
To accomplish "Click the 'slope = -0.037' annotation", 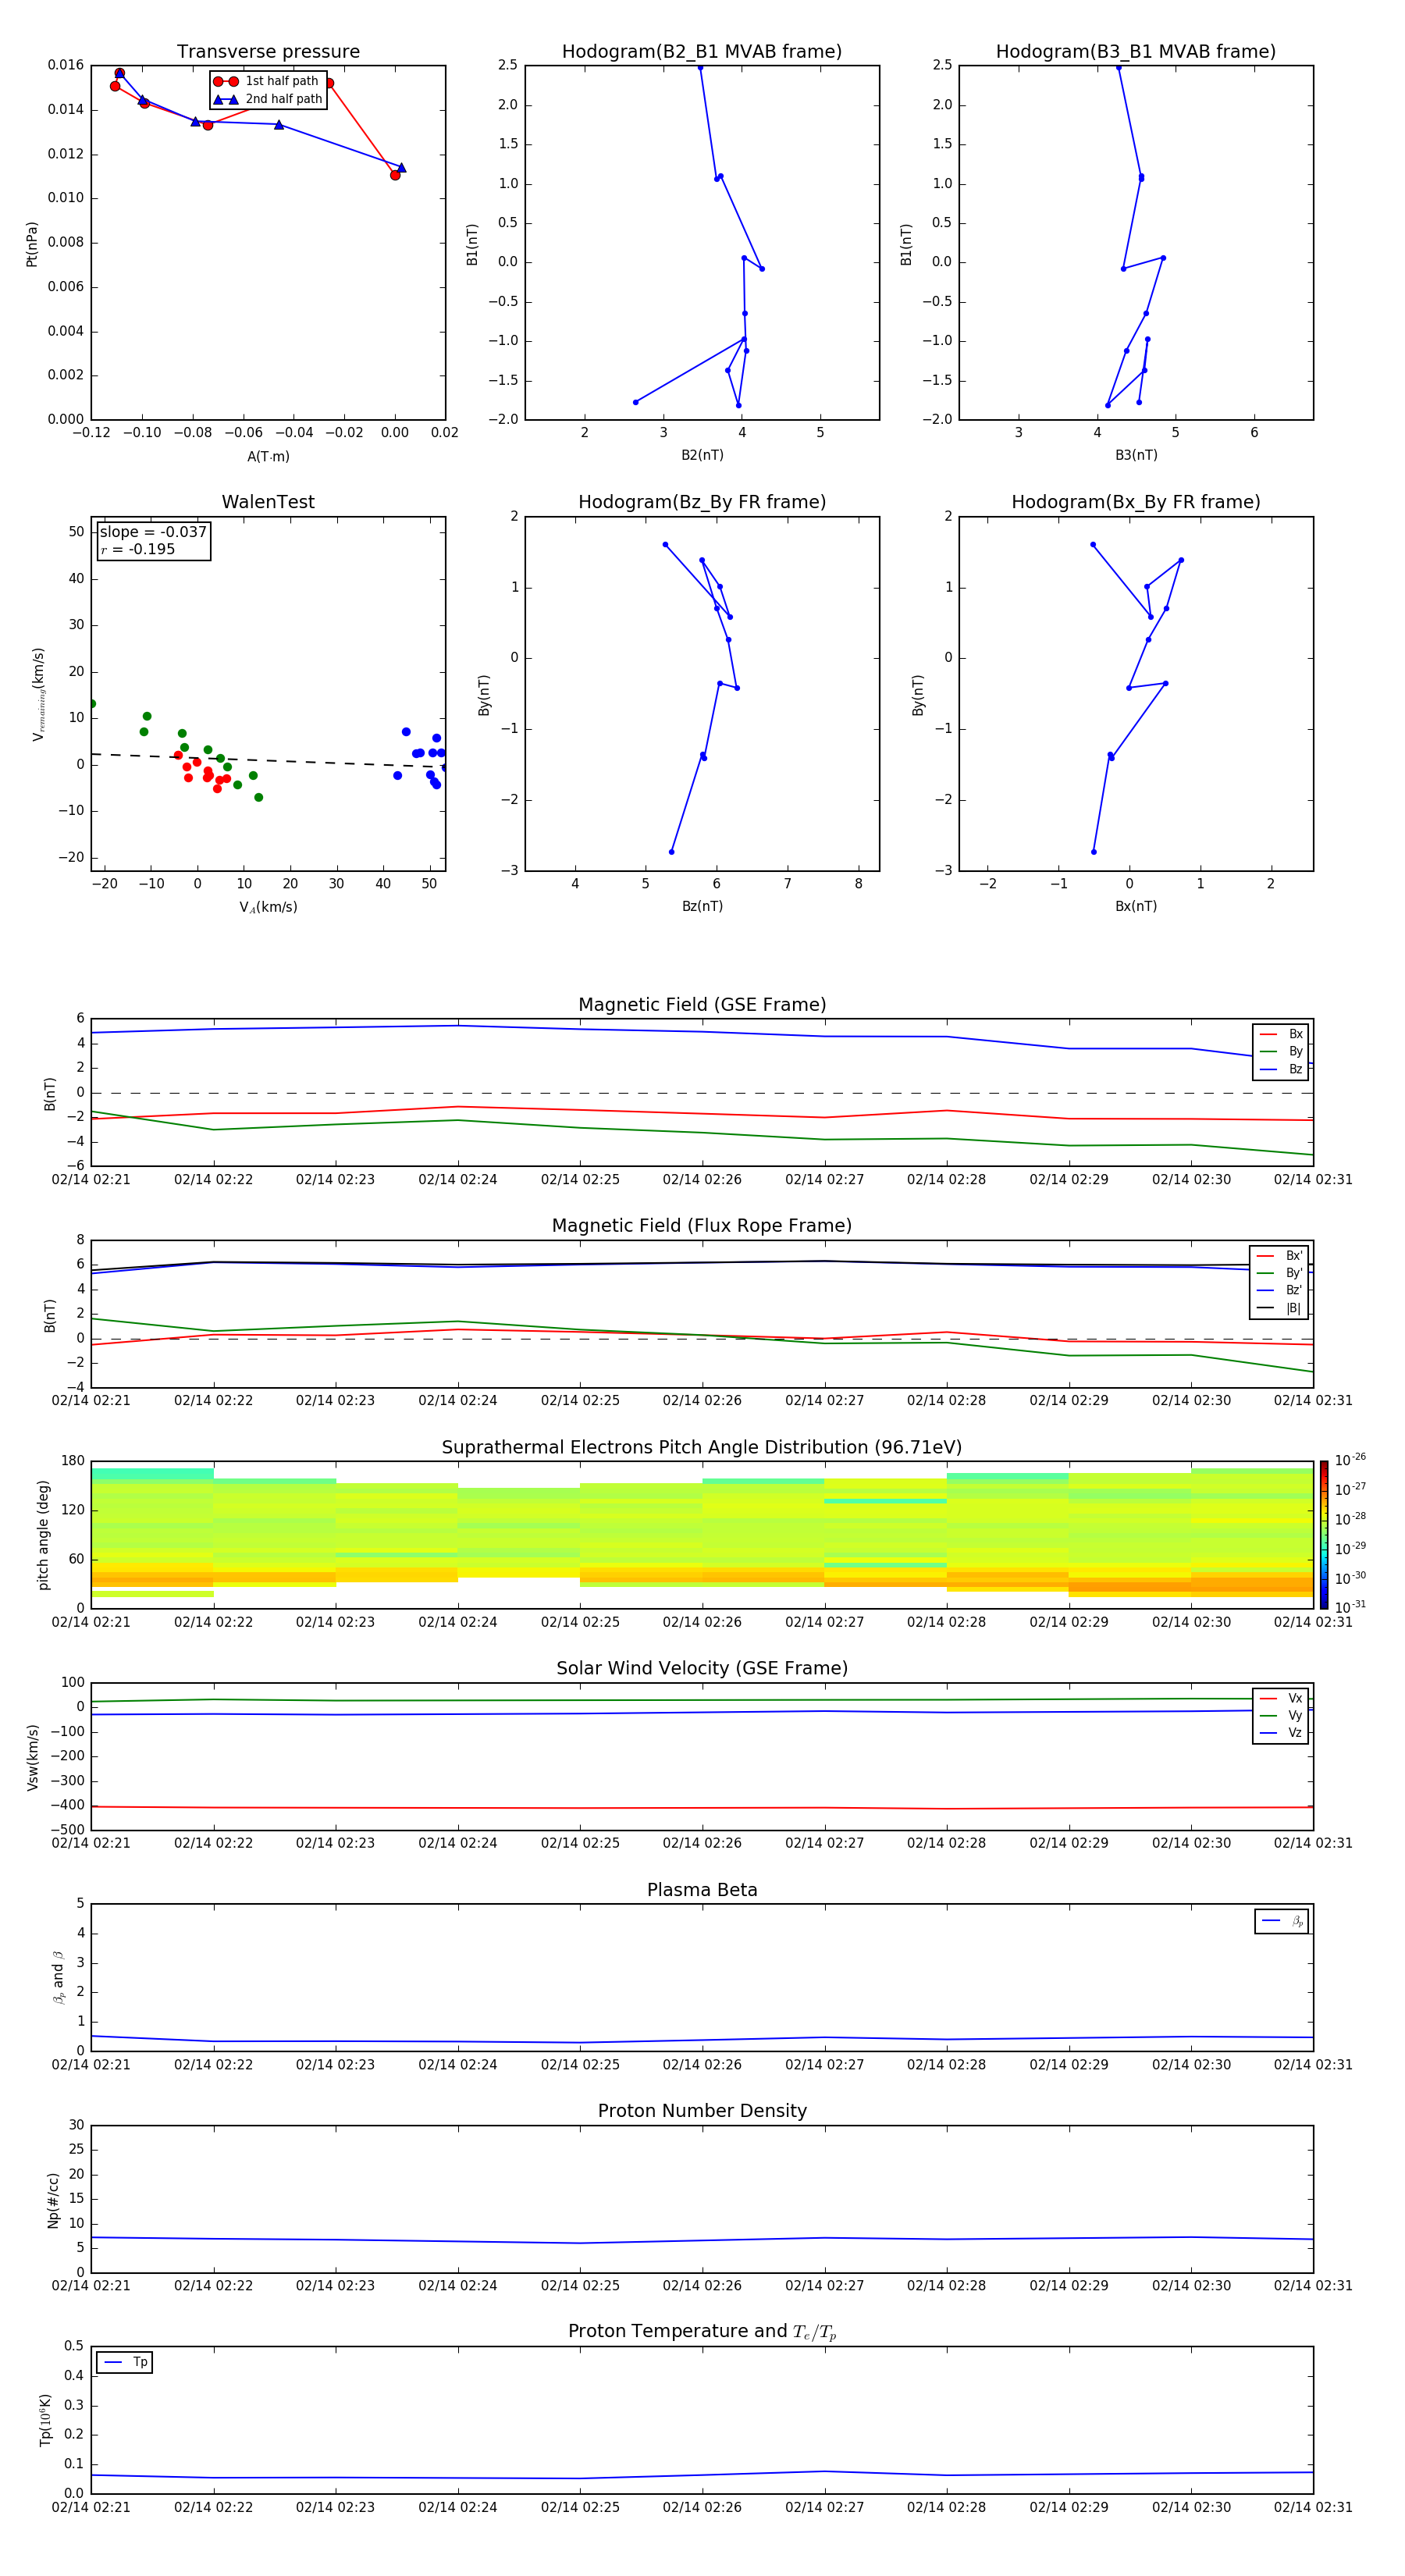I will point(153,532).
